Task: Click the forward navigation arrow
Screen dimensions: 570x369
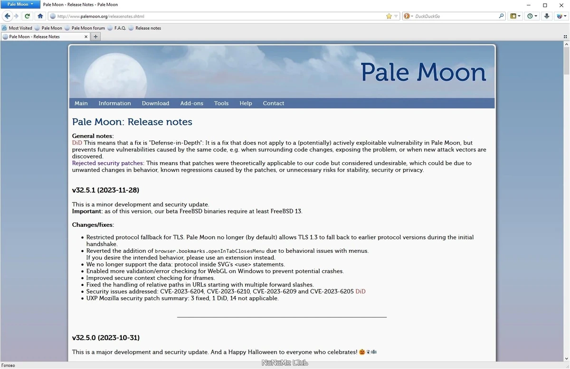Action: (16, 16)
